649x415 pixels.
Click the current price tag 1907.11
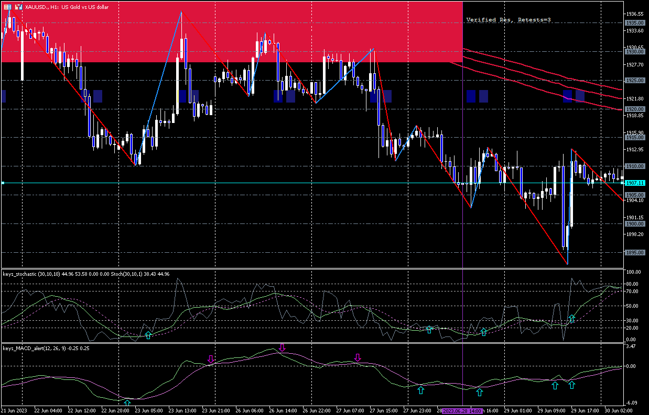(635, 183)
